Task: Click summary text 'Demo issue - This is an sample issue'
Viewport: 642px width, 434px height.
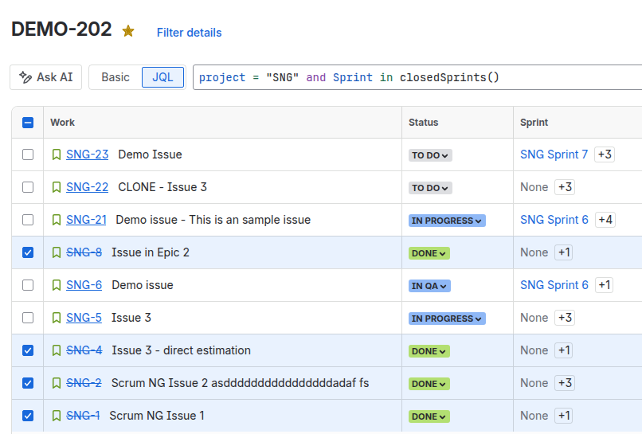Action: 213,220
